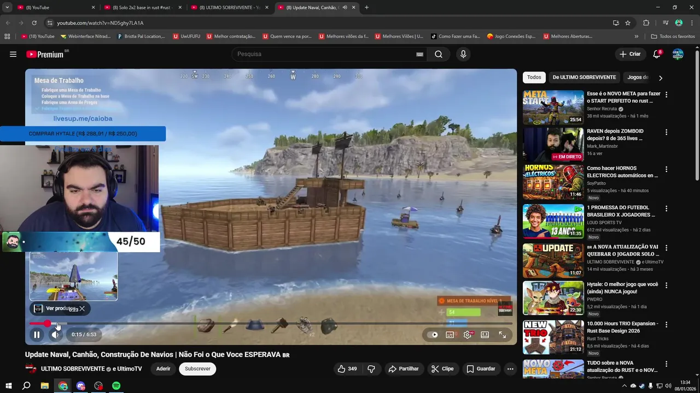The width and height of the screenshot is (700, 393).
Task: Switch to the ULTIMO SOBREVIVENTE browser tab
Action: click(229, 8)
